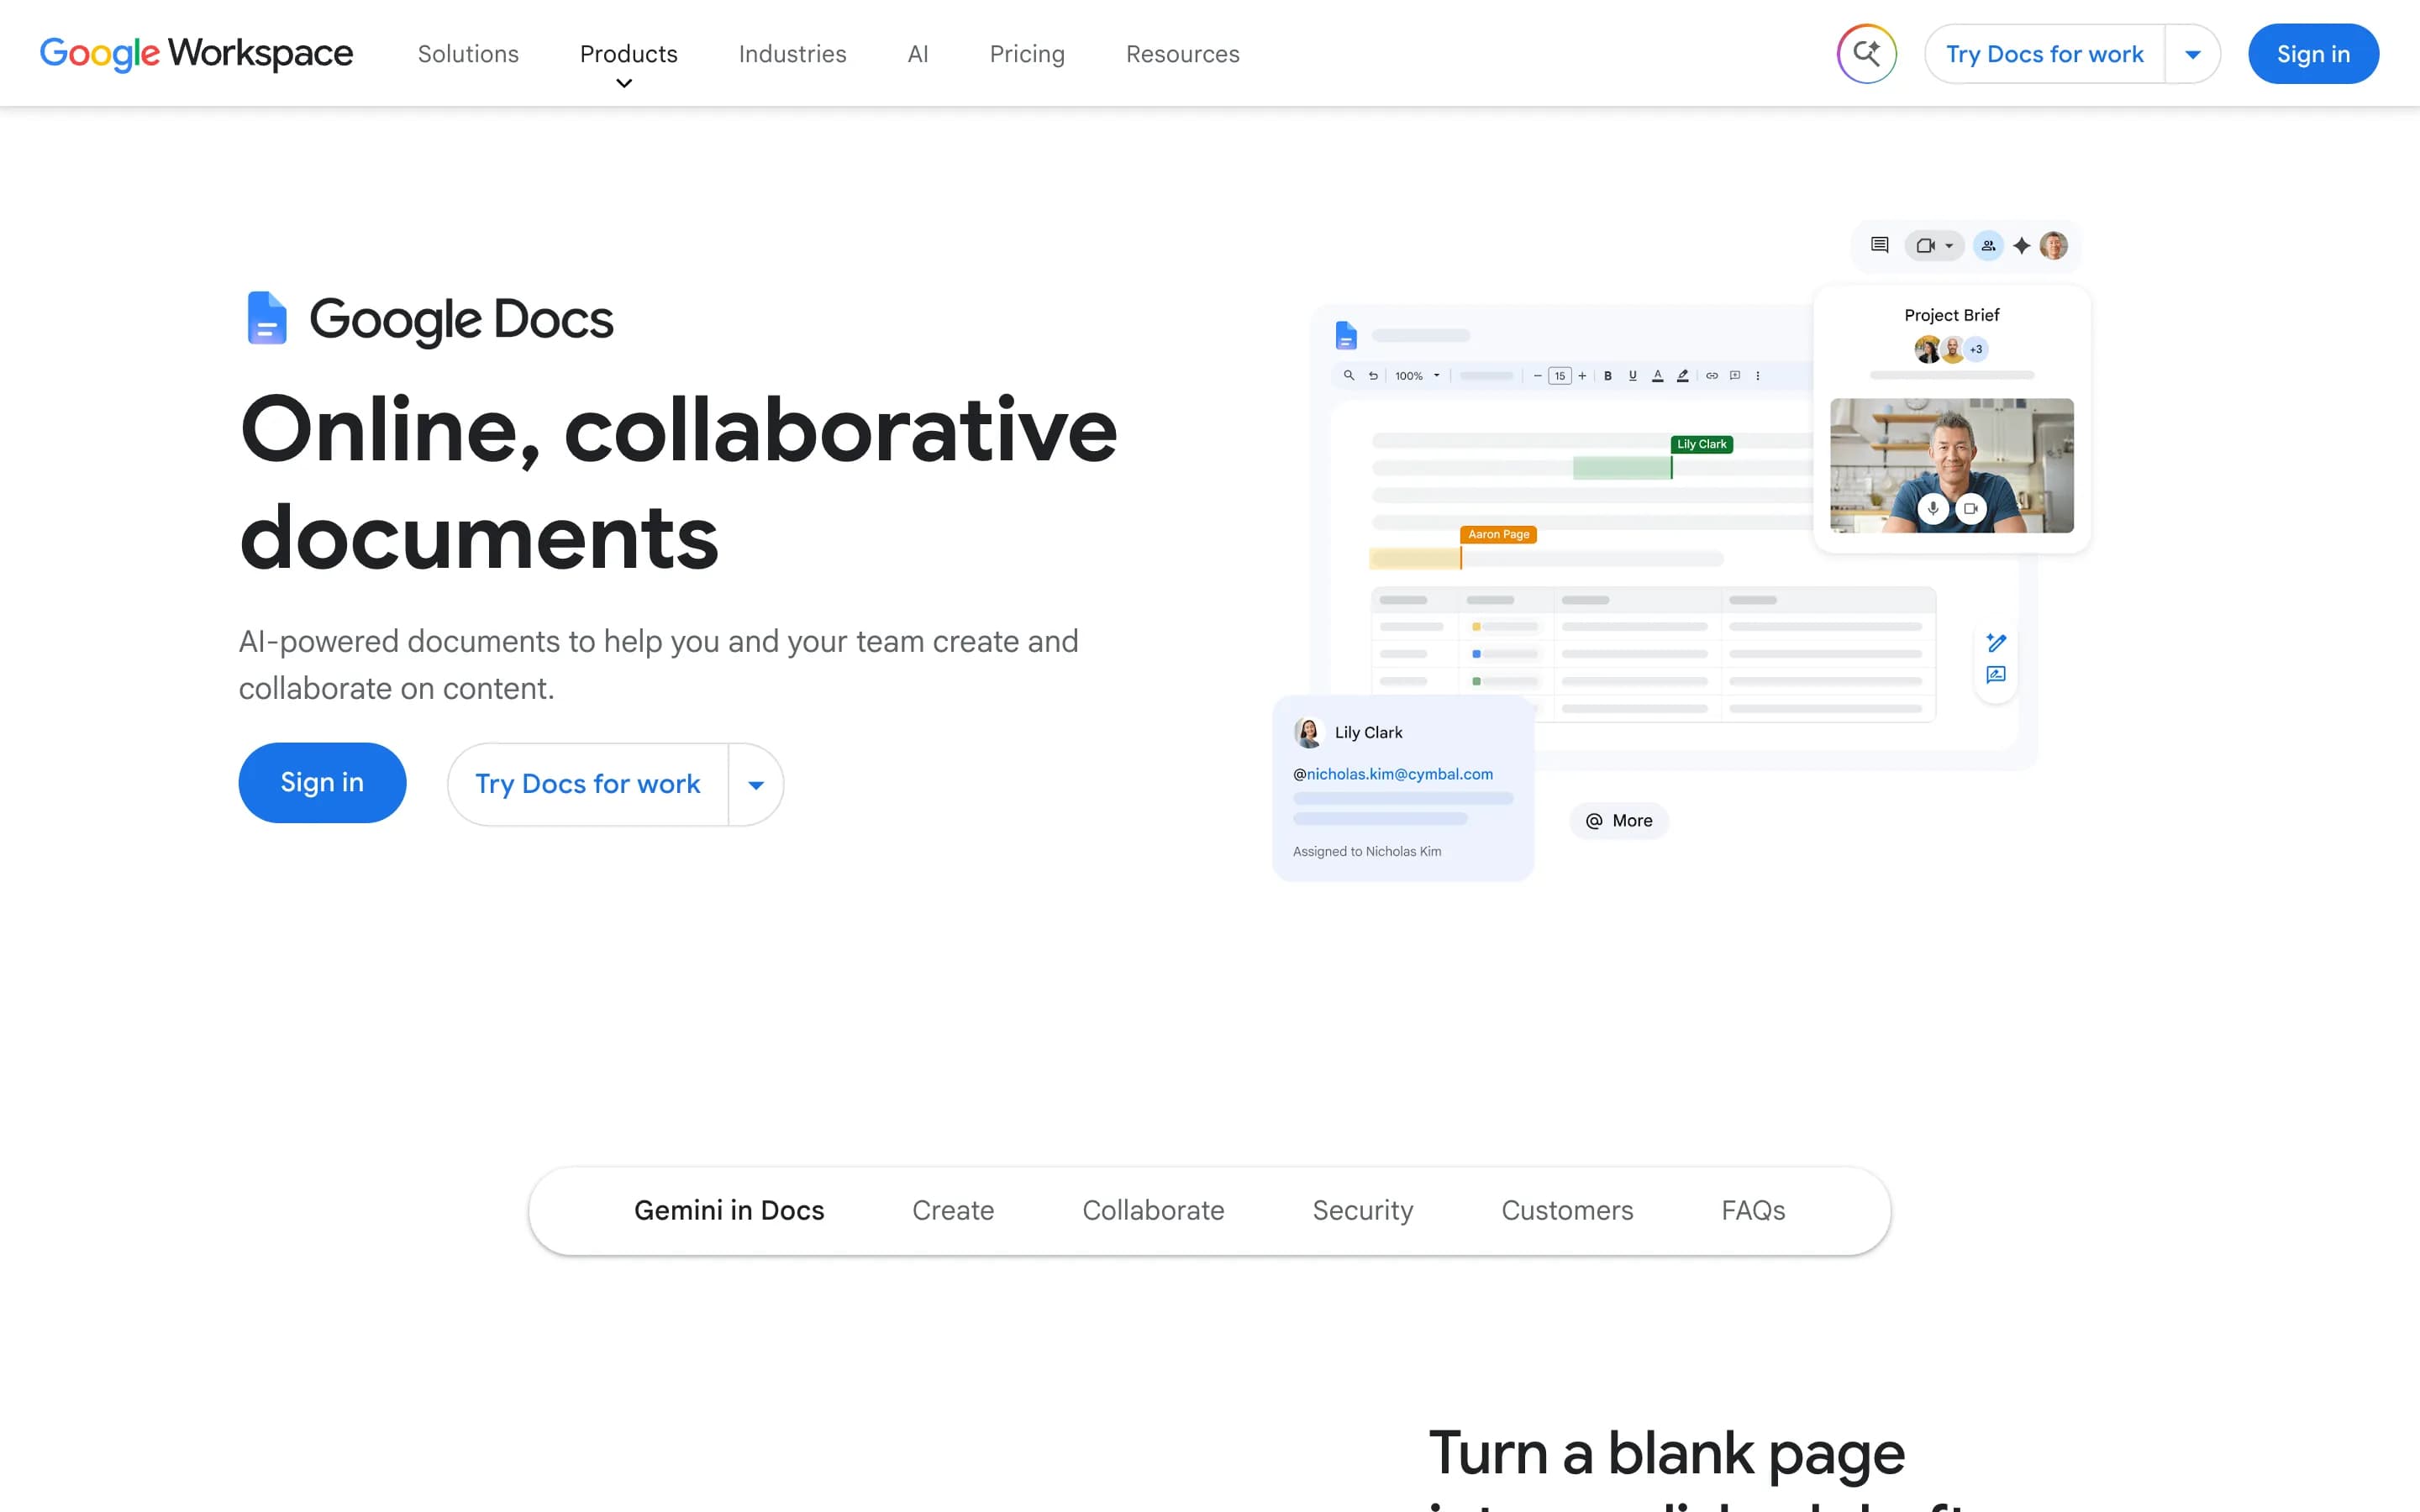The image size is (2420, 1512).
Task: Click the Meet video camera icon in illustration top bar
Action: [1925, 245]
